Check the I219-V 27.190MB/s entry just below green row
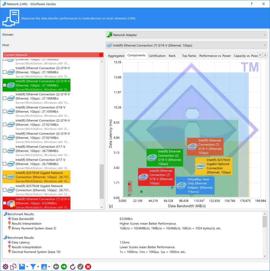This screenshot has width=270, height=271. tap(5, 98)
